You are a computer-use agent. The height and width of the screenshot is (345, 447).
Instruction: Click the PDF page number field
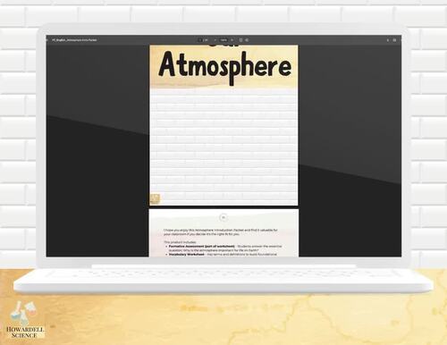(200, 40)
